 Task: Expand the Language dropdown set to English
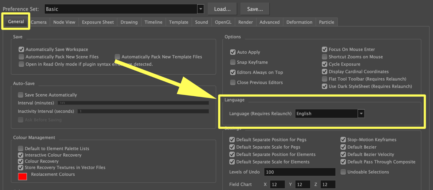click(x=361, y=114)
